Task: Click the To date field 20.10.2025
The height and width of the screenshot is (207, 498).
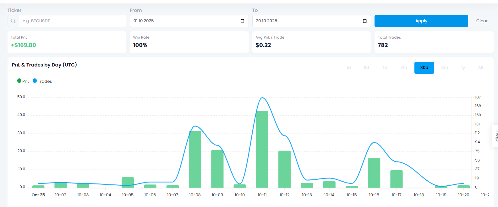Action: [308, 21]
